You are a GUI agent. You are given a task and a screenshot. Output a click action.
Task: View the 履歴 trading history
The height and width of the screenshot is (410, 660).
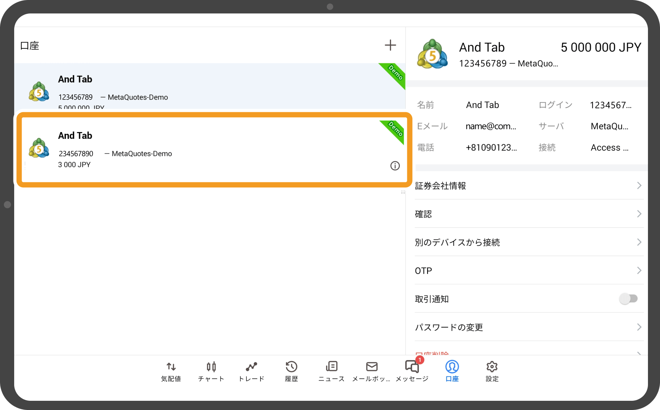[x=291, y=371]
